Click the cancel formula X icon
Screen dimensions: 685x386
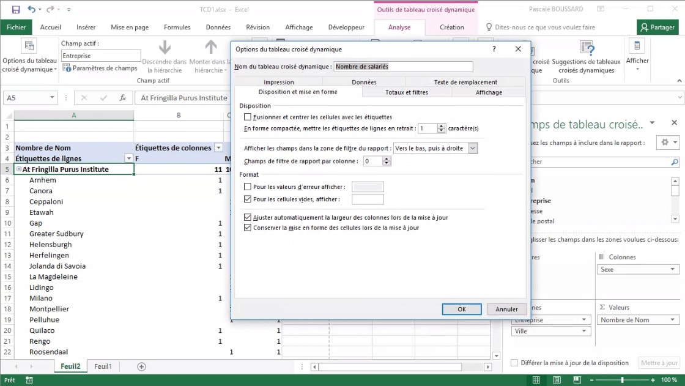click(84, 98)
